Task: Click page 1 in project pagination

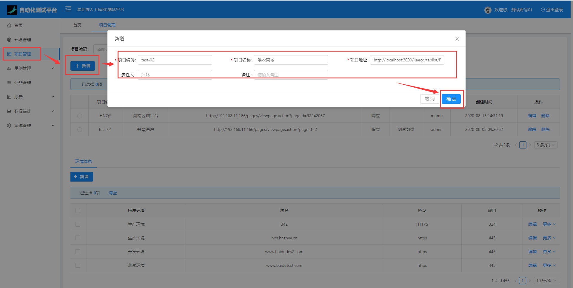Action: (x=523, y=145)
